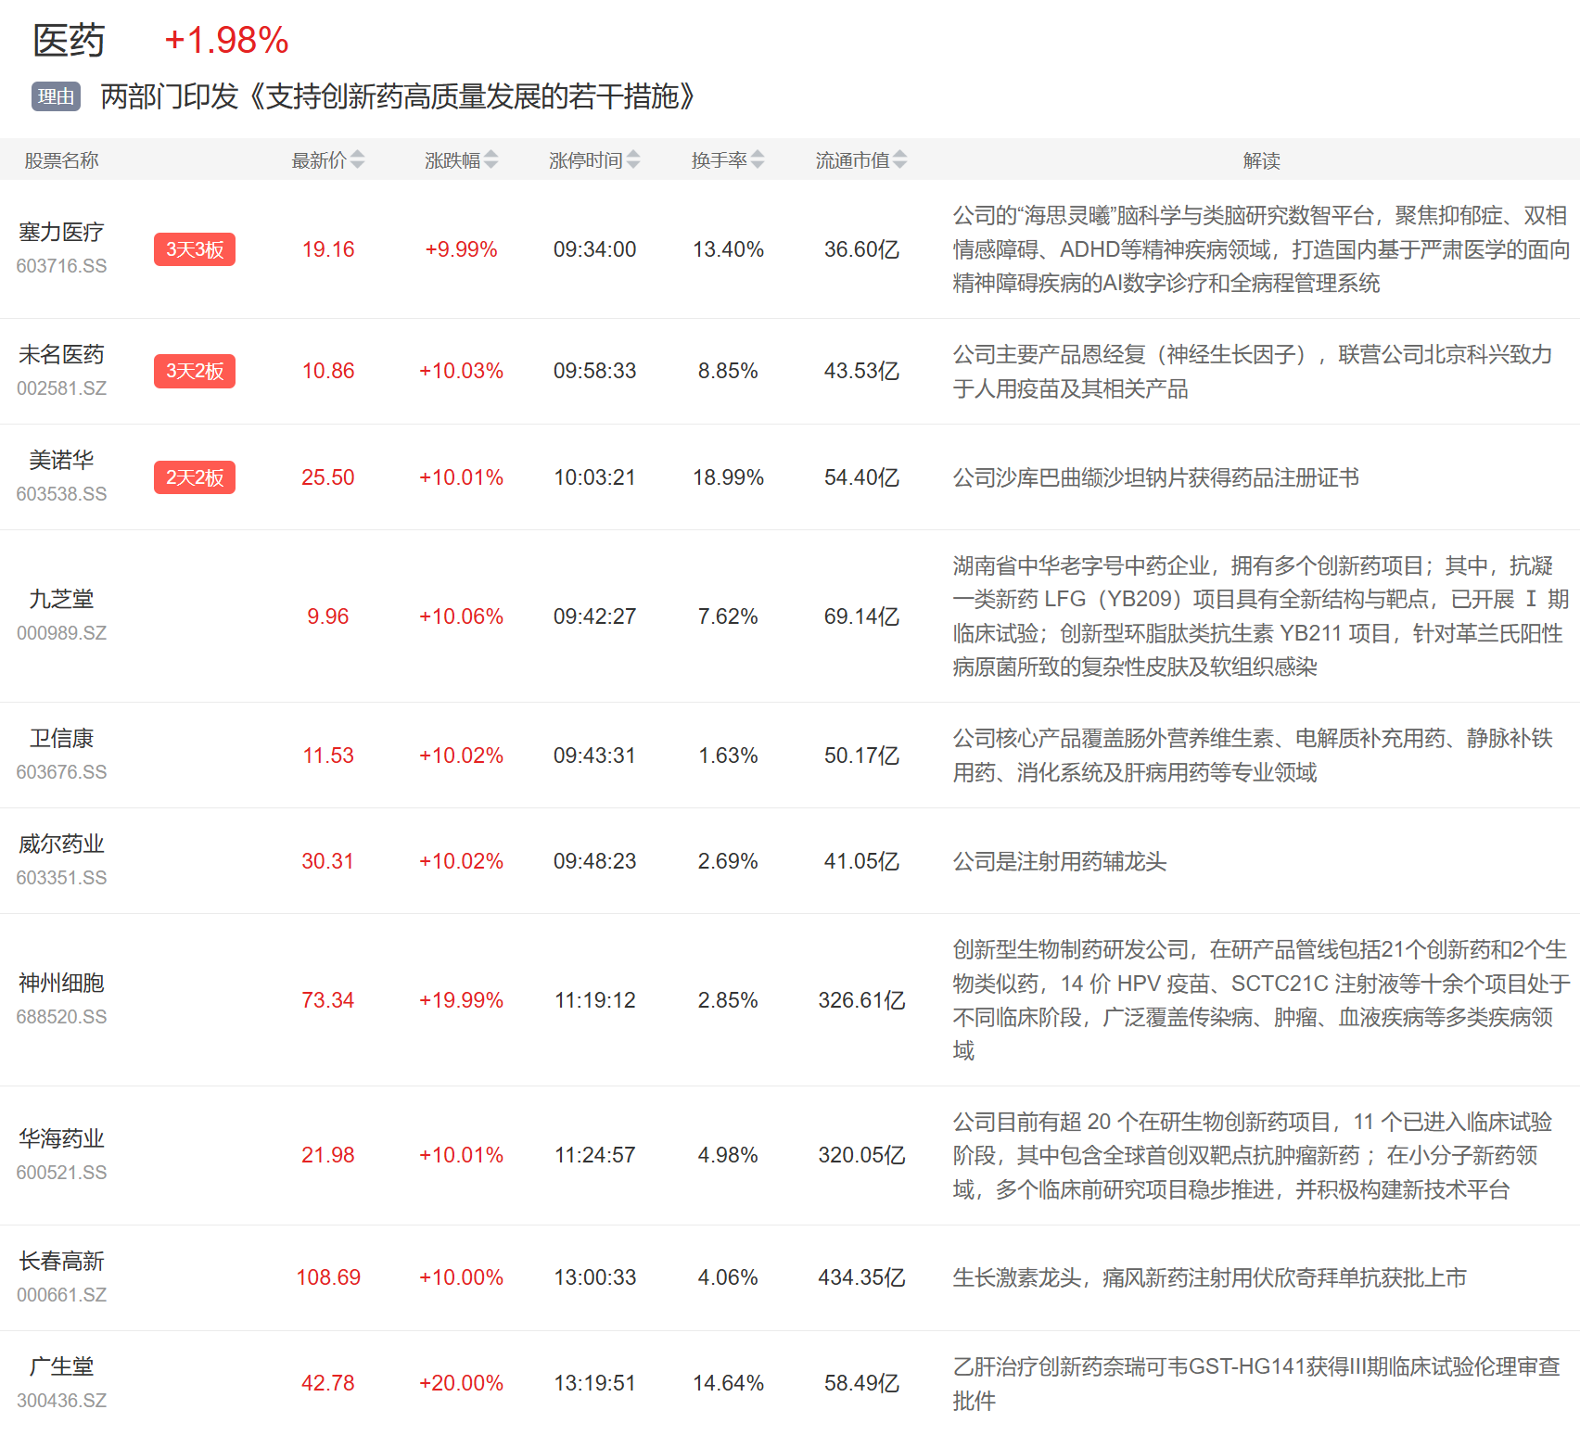Open the 创新药 policy headline text

click(x=397, y=96)
